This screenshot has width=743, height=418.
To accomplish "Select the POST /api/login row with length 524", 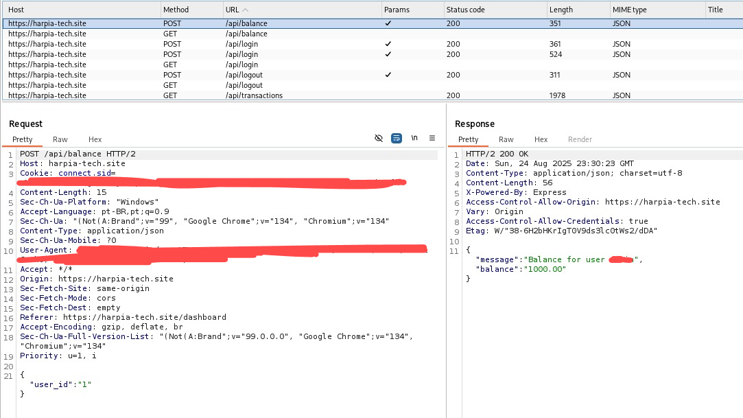I will click(373, 54).
